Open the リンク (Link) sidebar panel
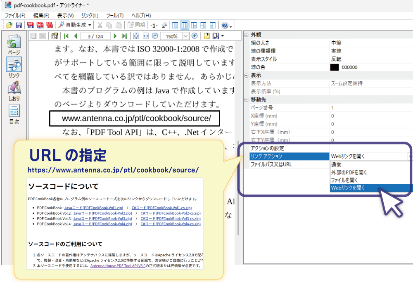This screenshot has width=413, height=282. [x=14, y=67]
